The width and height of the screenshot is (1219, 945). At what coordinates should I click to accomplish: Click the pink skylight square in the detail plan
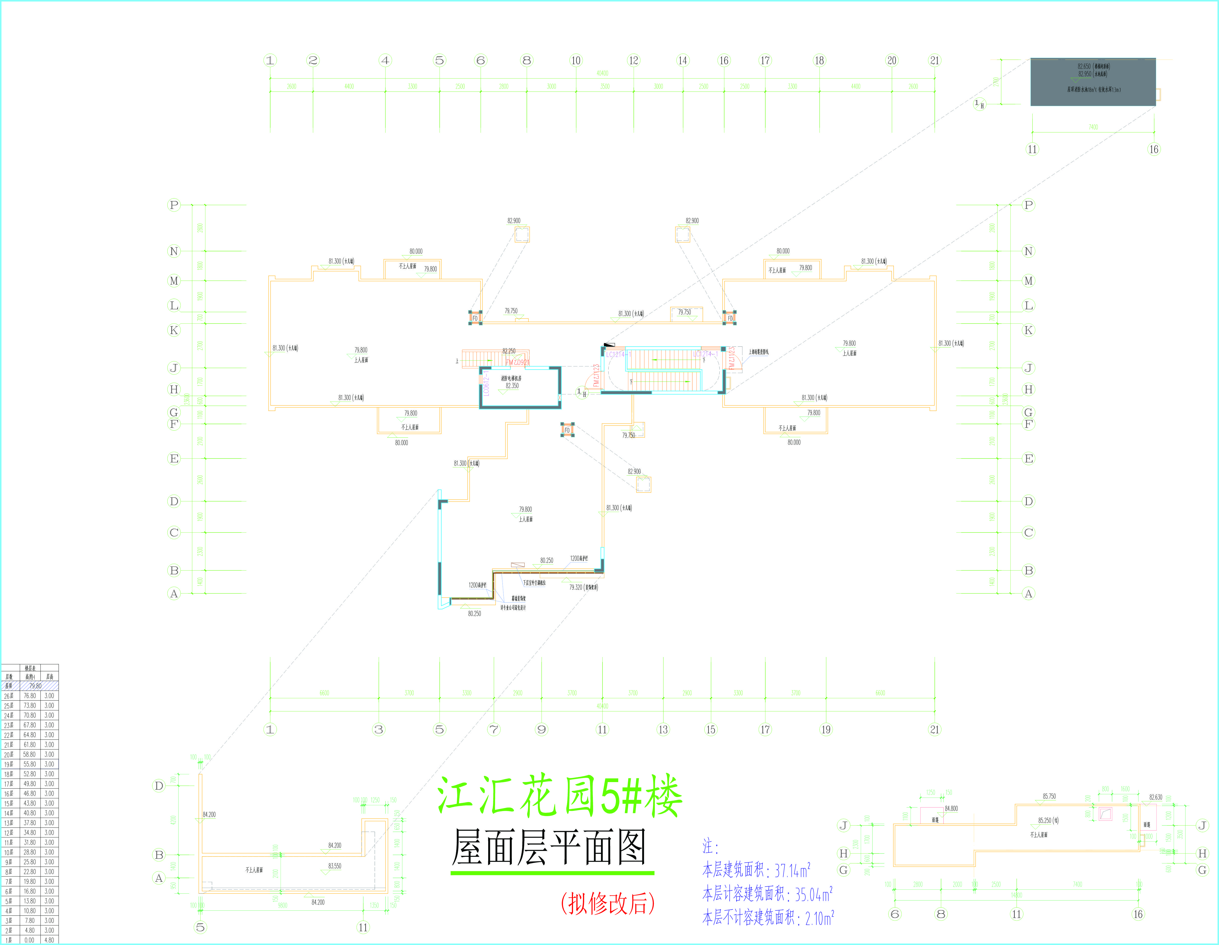(x=1105, y=814)
